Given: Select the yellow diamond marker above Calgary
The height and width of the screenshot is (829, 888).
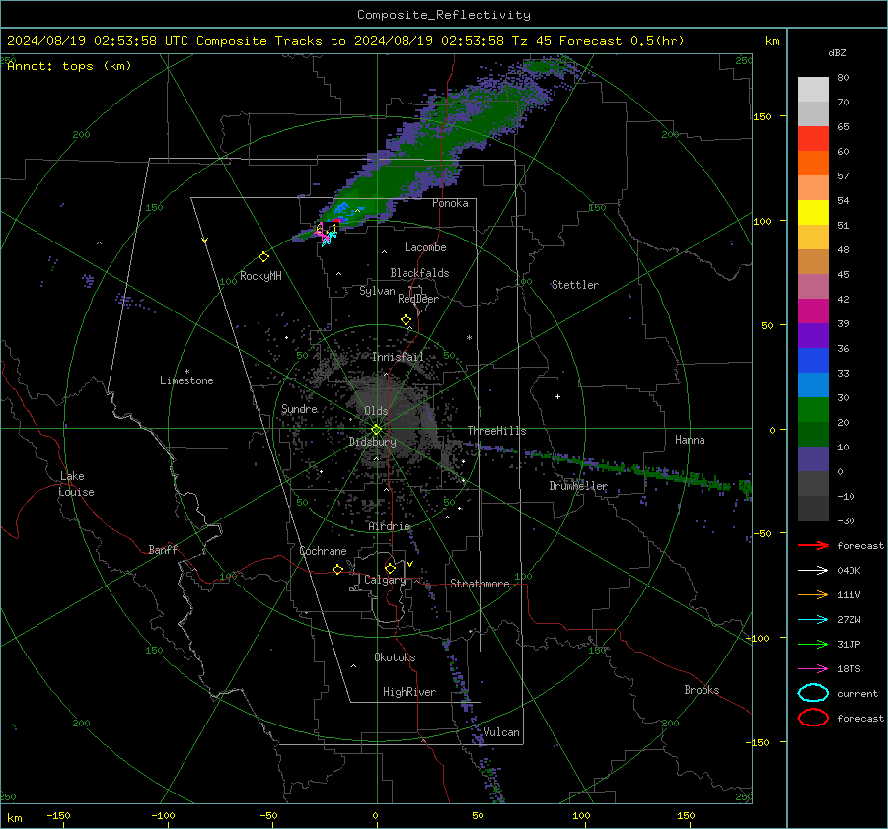Looking at the screenshot, I should tap(390, 568).
